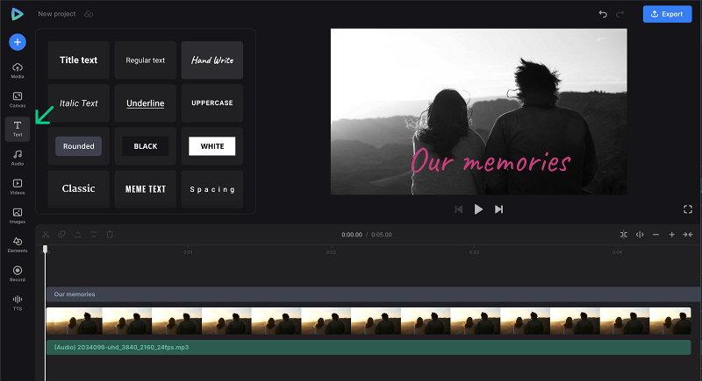Choose the Italic Text style
Screen dimensions: 702x381
pyautogui.click(x=78, y=102)
